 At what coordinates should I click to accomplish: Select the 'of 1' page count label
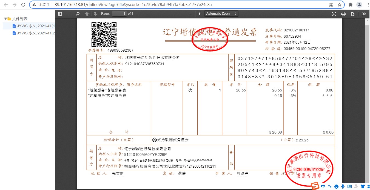tap(131, 14)
